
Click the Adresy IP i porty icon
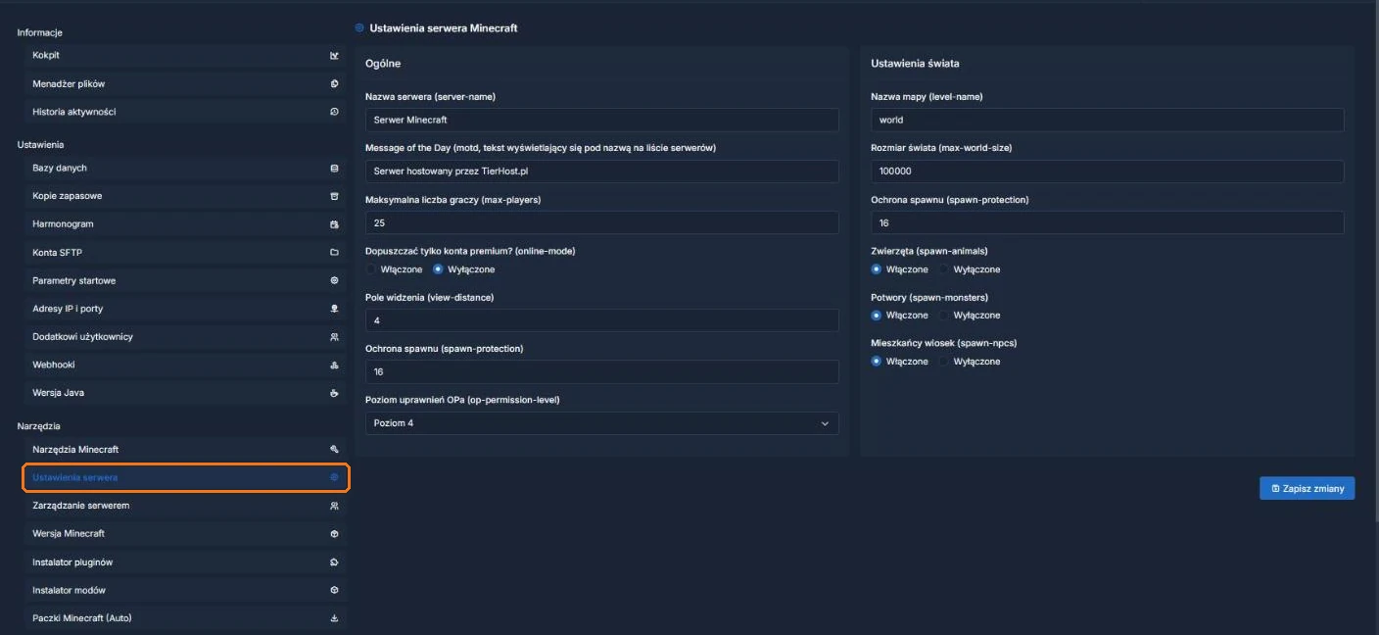tap(334, 309)
